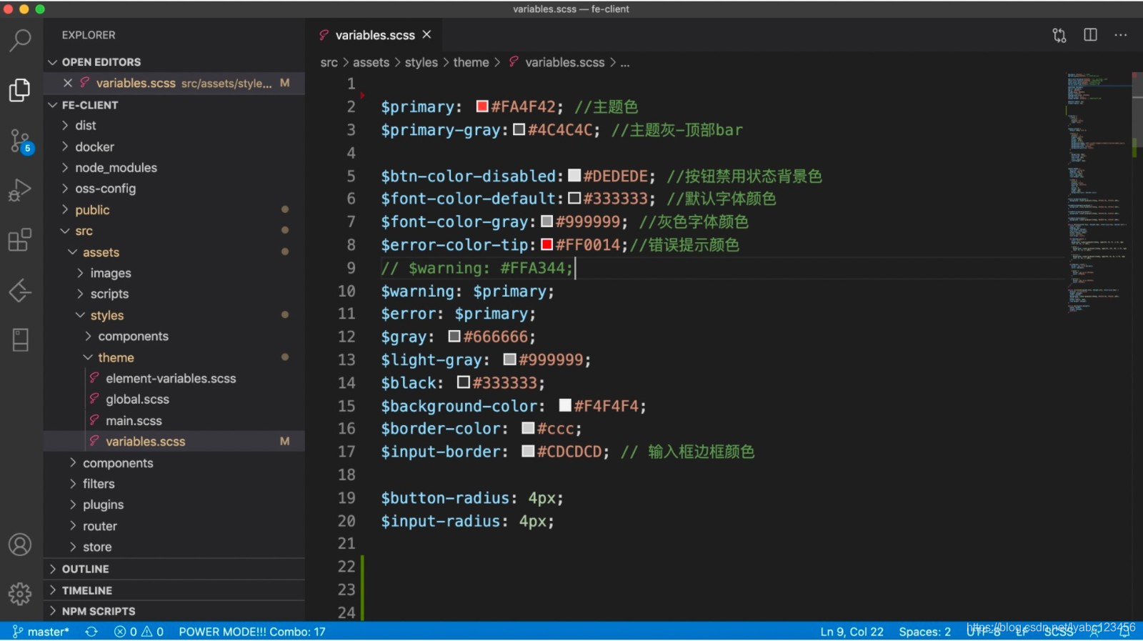Open the Search view in activity bar

20,40
